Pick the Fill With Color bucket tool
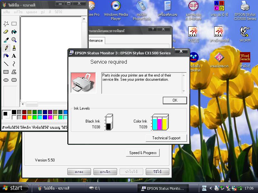Screen dimensions: 258x193 click(14, 32)
